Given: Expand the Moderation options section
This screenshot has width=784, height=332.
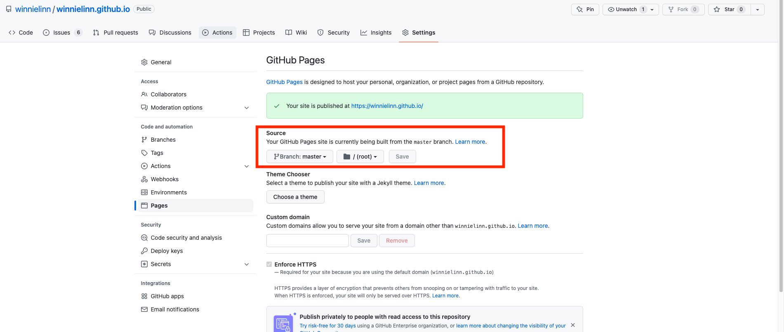Looking at the screenshot, I should coord(246,108).
